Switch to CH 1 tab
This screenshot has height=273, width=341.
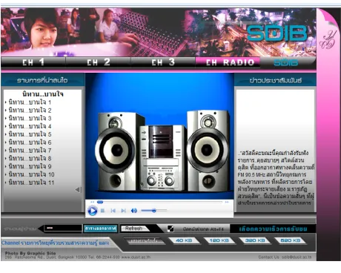click(x=33, y=62)
